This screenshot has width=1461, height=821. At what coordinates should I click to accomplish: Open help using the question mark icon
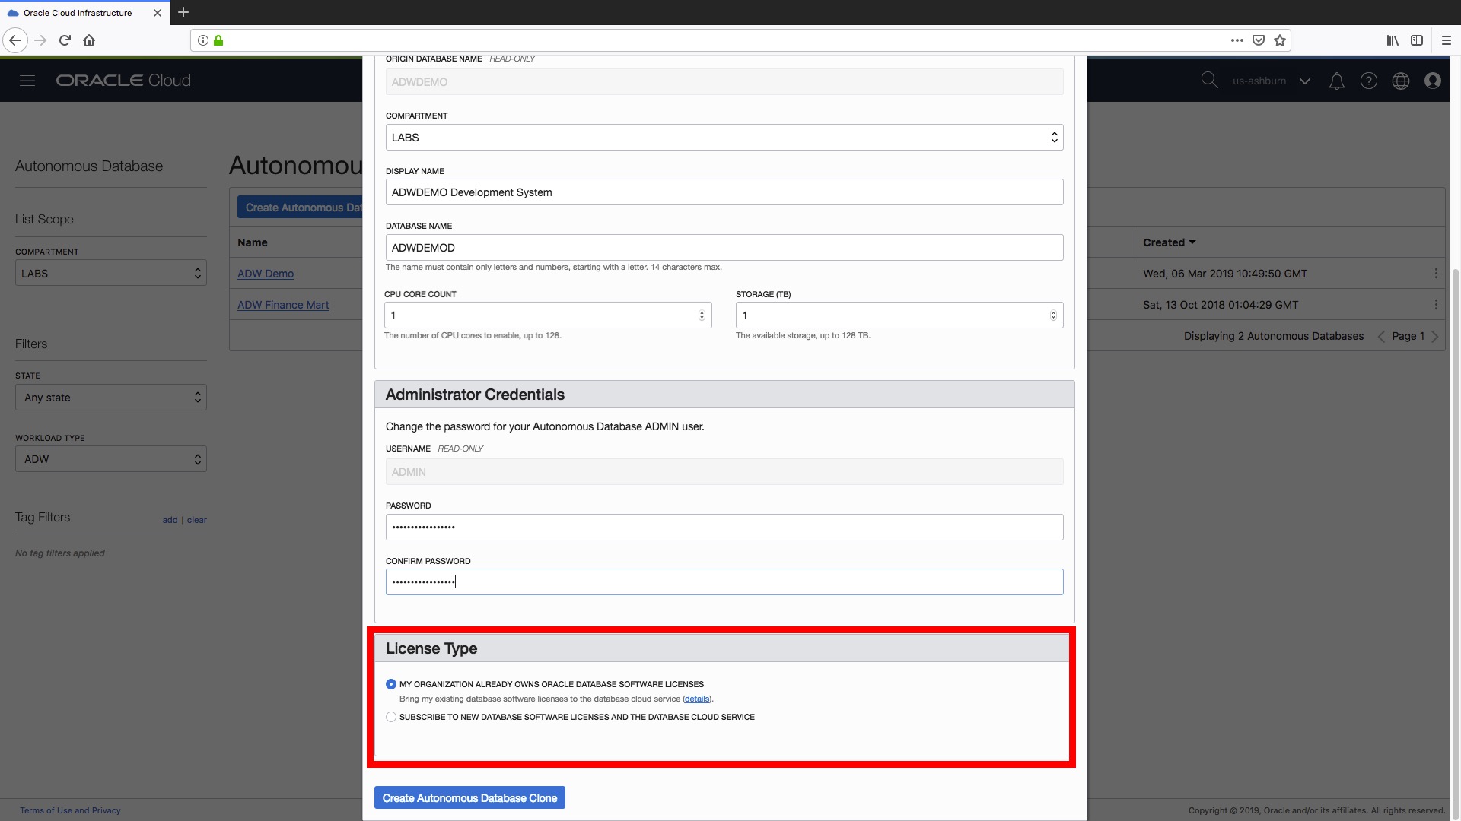pos(1369,80)
